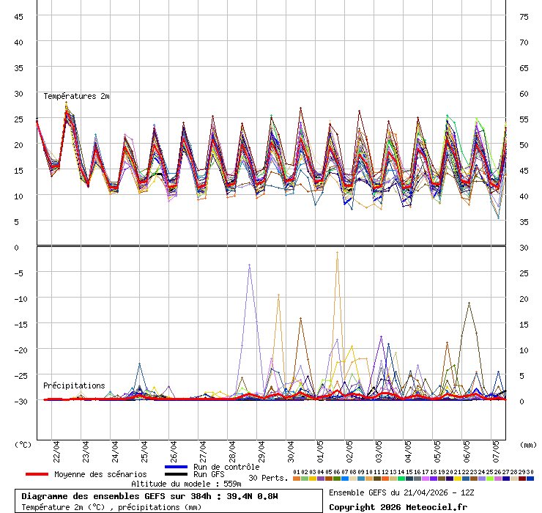The width and height of the screenshot is (542, 513).
Task: Click the (mm) unit label
Action: point(528,444)
